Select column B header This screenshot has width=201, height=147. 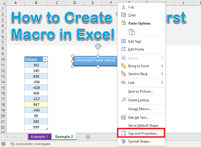coord(36,3)
